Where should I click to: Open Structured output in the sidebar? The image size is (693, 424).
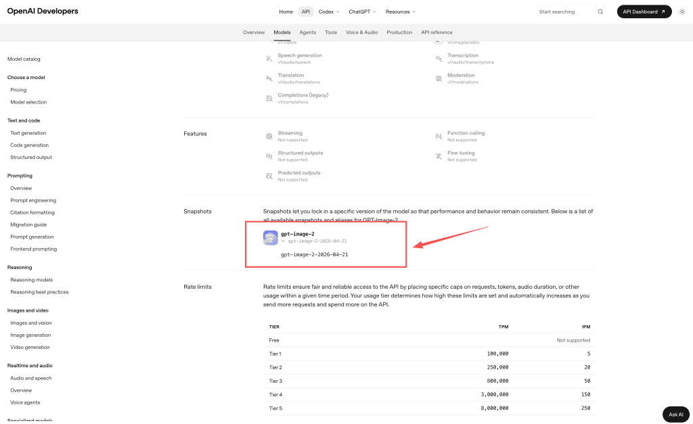pyautogui.click(x=31, y=158)
